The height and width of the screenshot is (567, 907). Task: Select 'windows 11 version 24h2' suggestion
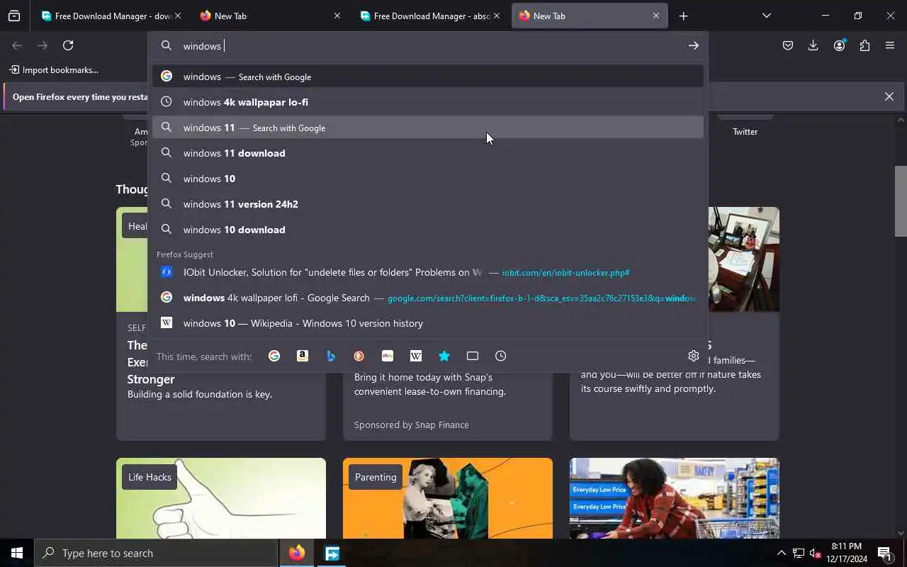[x=428, y=204]
